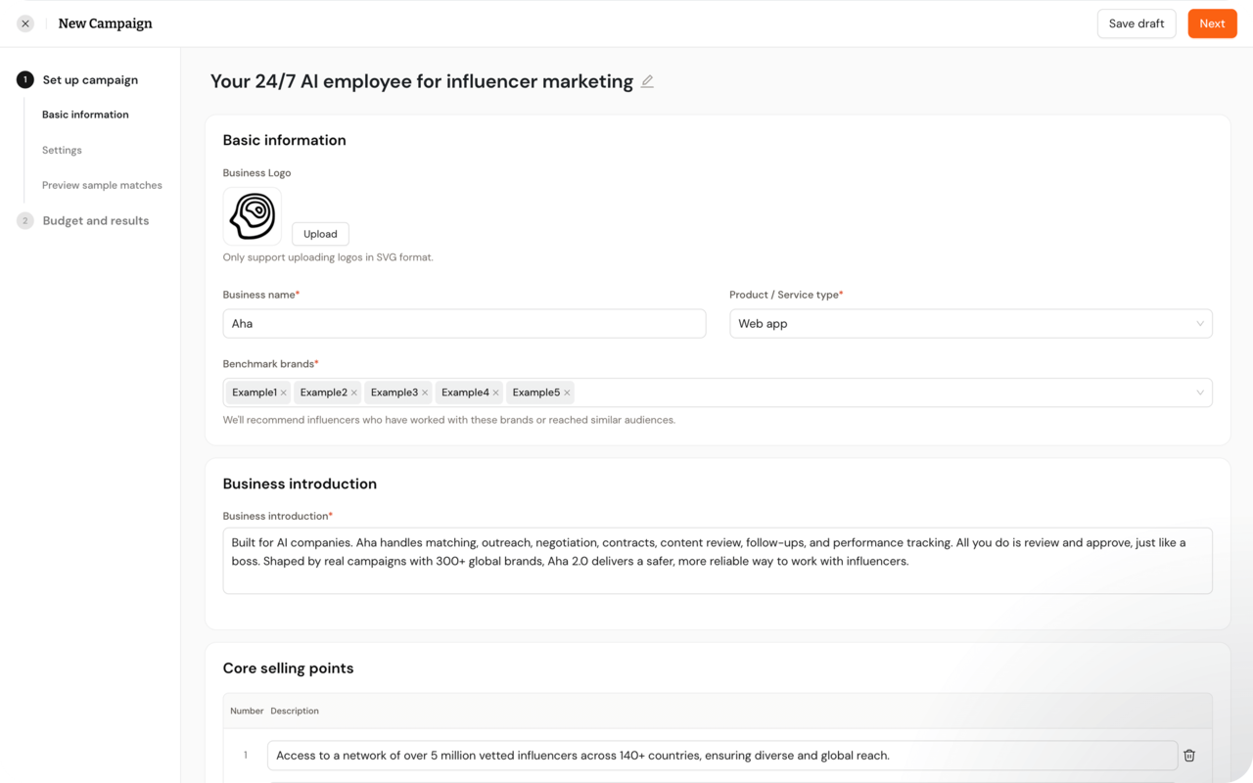Click the pencil icon to edit campaign title

(x=647, y=82)
